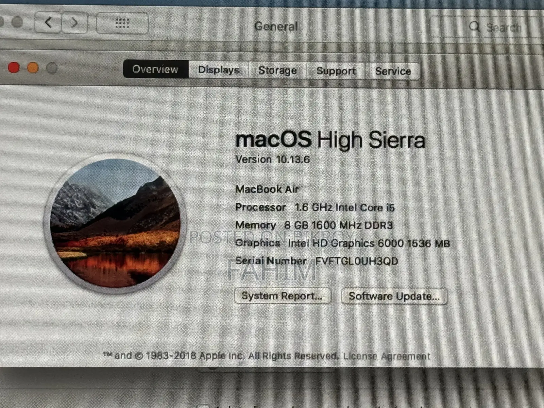Click the search magnifier icon
The height and width of the screenshot is (408, 544).
coord(474,27)
